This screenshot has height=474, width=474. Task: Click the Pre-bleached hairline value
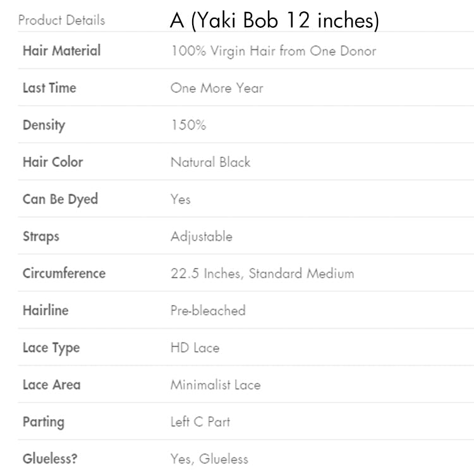click(208, 311)
